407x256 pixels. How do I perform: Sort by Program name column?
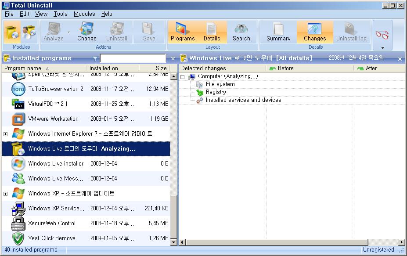pyautogui.click(x=44, y=69)
